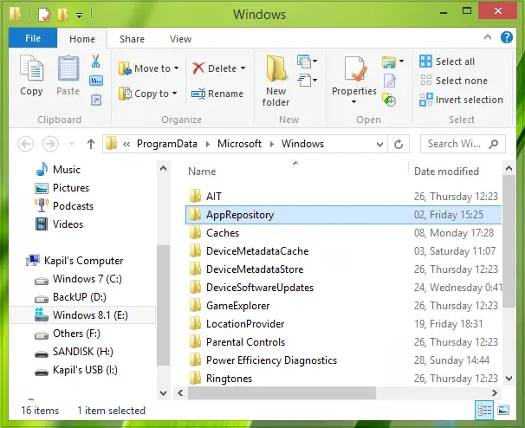Screen dimensions: 525x428
Task: Sort by Date modified column header
Action: (447, 172)
